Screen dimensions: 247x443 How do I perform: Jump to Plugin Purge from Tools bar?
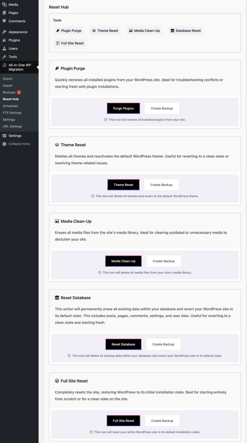point(68,31)
